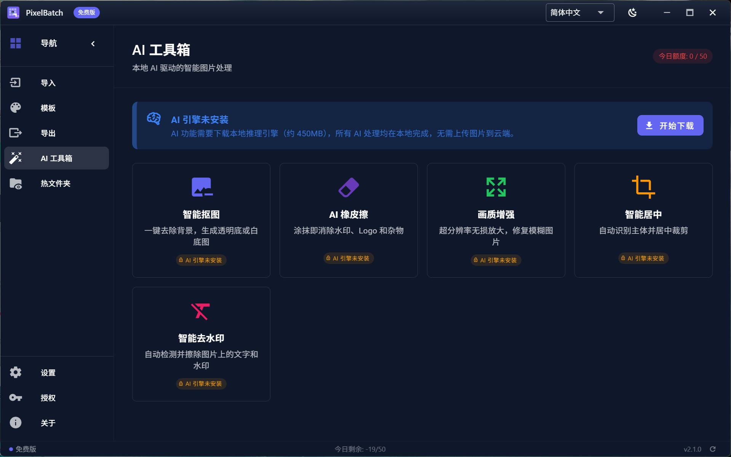Toggle dark mode with the moon icon
The image size is (731, 457).
(x=632, y=13)
